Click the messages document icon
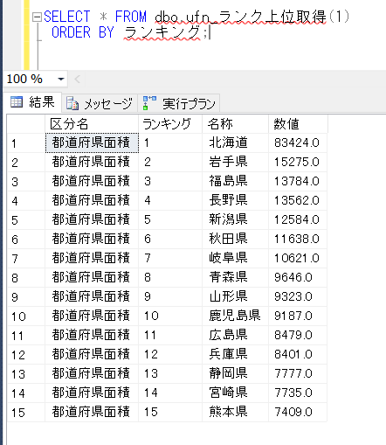 click(72, 103)
